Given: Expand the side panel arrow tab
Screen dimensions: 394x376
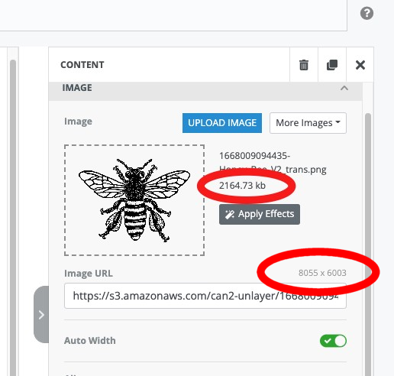Looking at the screenshot, I should point(41,315).
